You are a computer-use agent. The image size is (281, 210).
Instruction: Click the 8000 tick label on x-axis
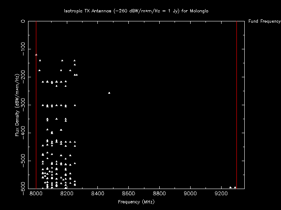pyautogui.click(x=36, y=194)
